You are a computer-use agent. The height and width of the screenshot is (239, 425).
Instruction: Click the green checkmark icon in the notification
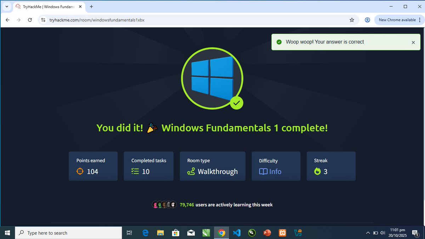pyautogui.click(x=279, y=42)
